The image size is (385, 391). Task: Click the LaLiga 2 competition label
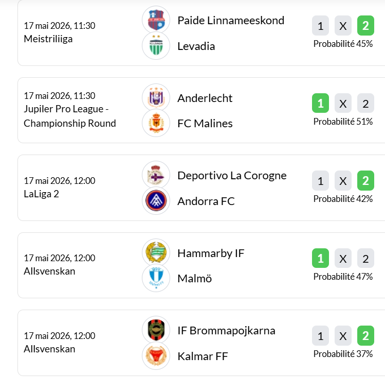tap(41, 194)
